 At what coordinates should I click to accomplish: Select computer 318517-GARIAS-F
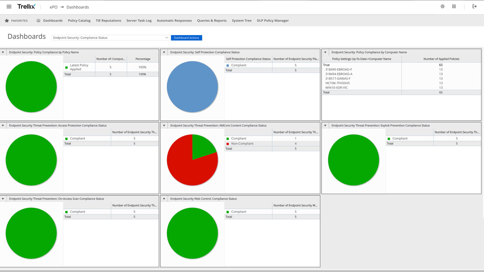click(x=401, y=79)
